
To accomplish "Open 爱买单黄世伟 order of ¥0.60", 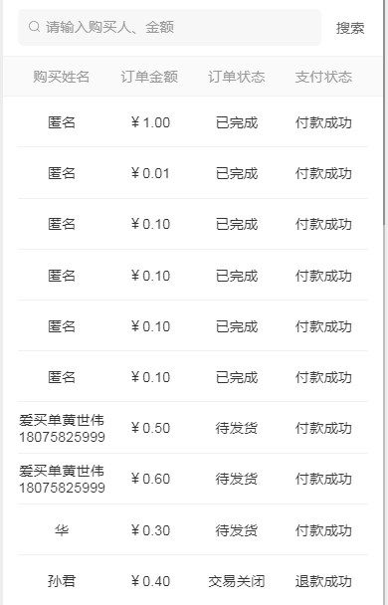I will point(193,479).
